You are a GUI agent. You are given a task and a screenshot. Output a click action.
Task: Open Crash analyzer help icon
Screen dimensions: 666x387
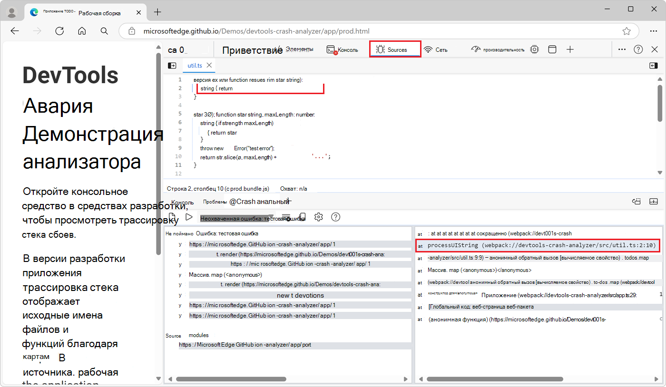pyautogui.click(x=336, y=217)
